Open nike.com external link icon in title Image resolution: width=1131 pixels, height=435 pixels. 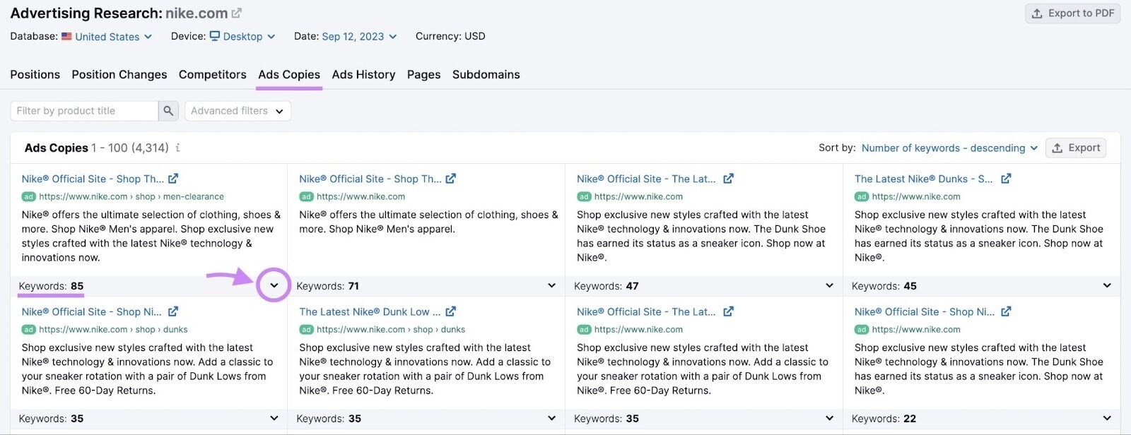click(237, 13)
